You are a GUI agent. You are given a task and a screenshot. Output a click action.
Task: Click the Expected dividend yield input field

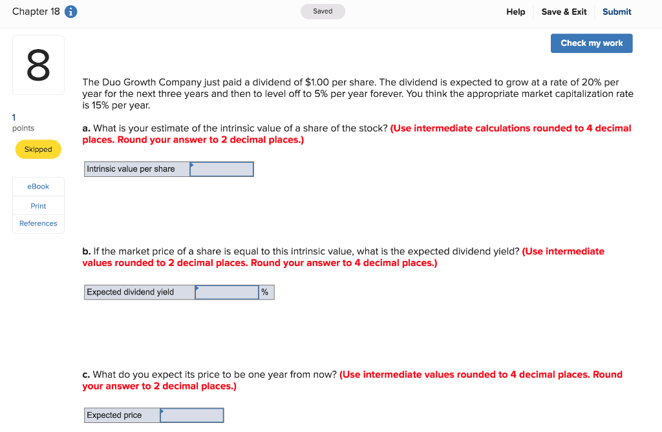click(x=227, y=293)
